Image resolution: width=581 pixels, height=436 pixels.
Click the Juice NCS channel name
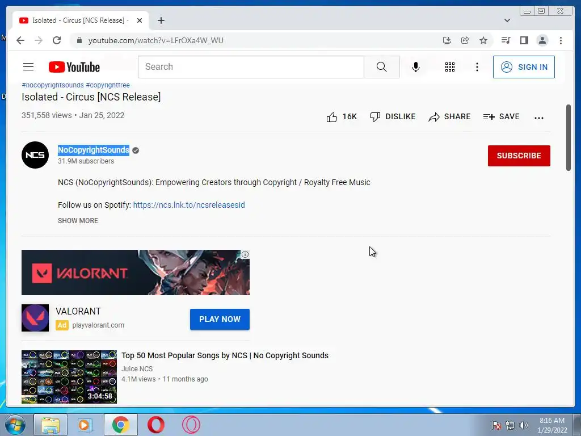coord(137,369)
